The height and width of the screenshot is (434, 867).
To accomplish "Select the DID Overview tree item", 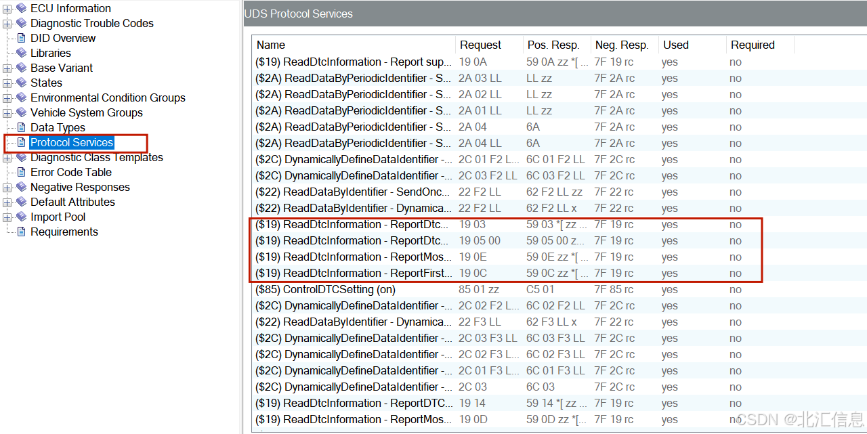I will 63,38.
